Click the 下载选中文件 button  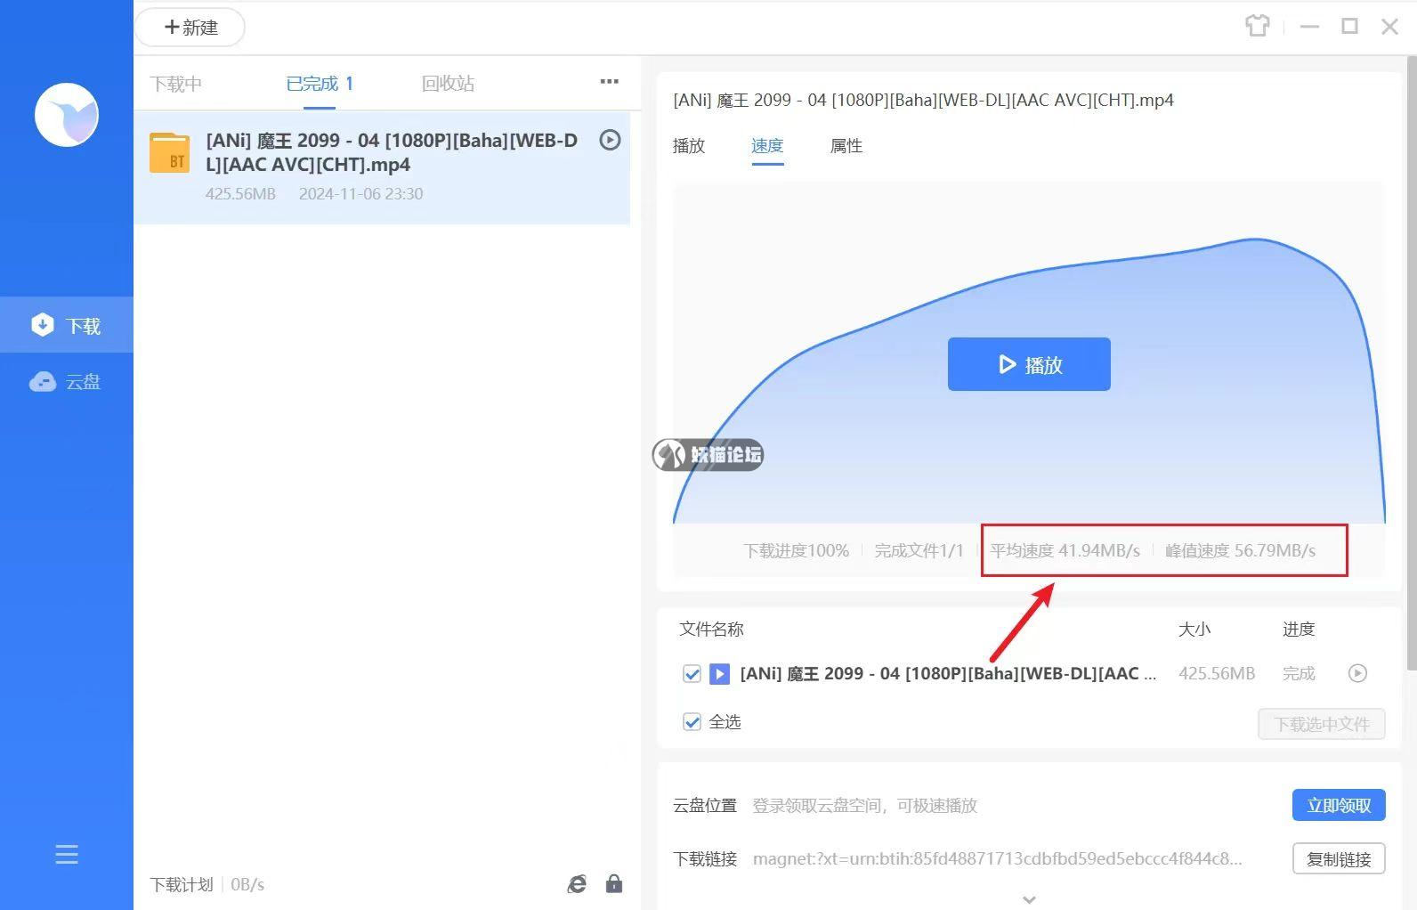point(1322,724)
